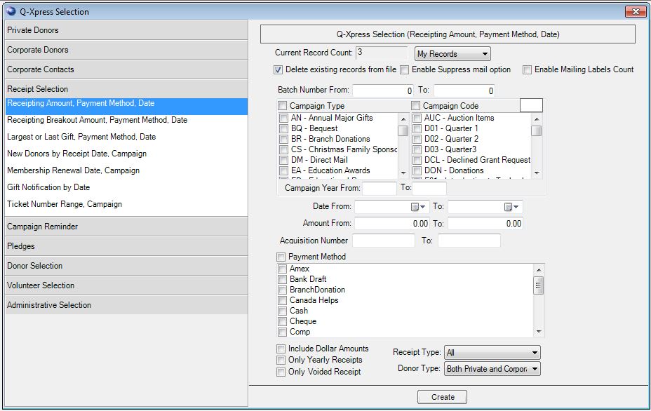This screenshot has height=411, width=651.
Task: Click the Campaign Year To field
Action: 429,188
